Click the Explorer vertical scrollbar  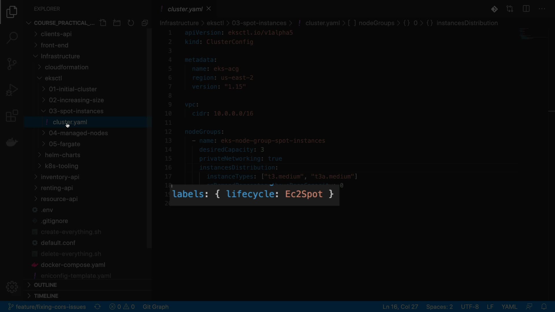(149, 139)
